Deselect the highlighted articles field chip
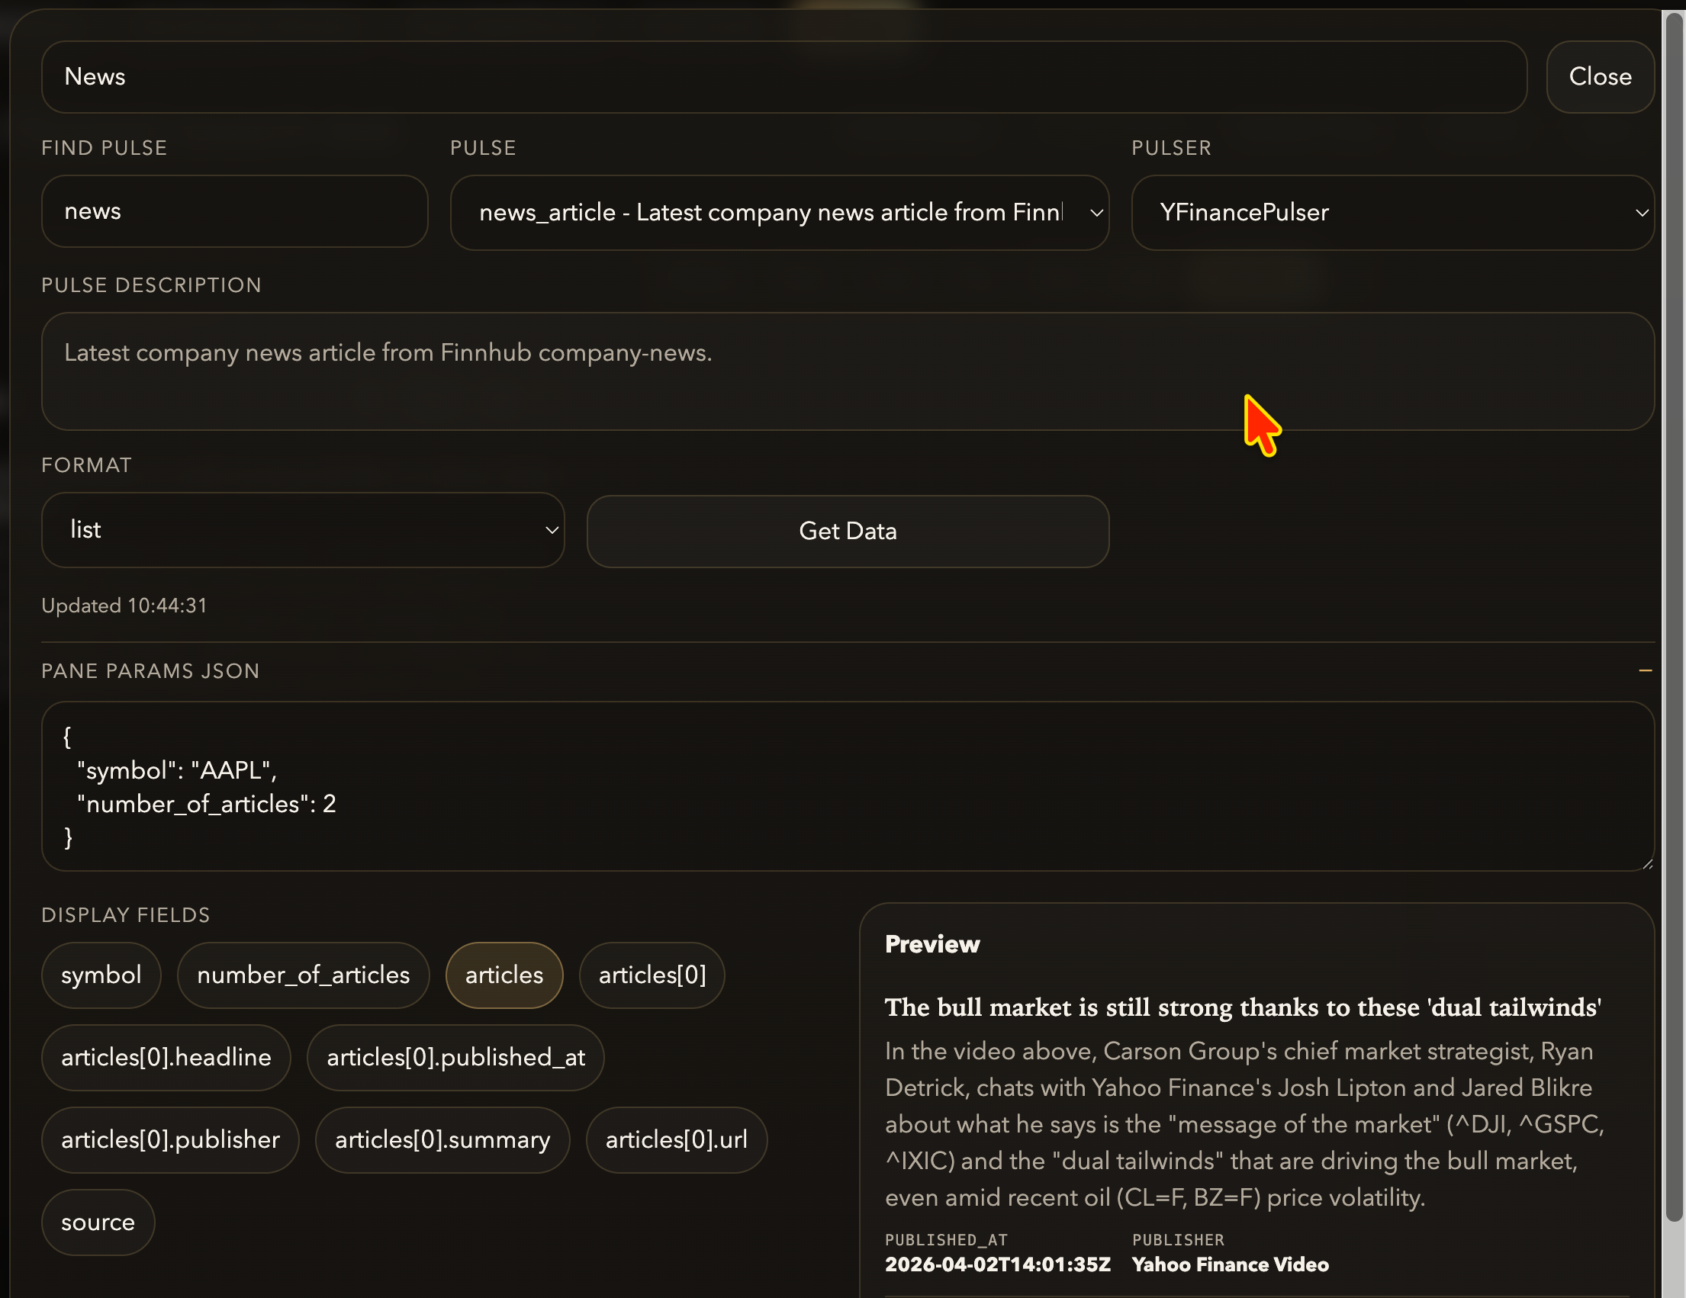 pyautogui.click(x=504, y=975)
